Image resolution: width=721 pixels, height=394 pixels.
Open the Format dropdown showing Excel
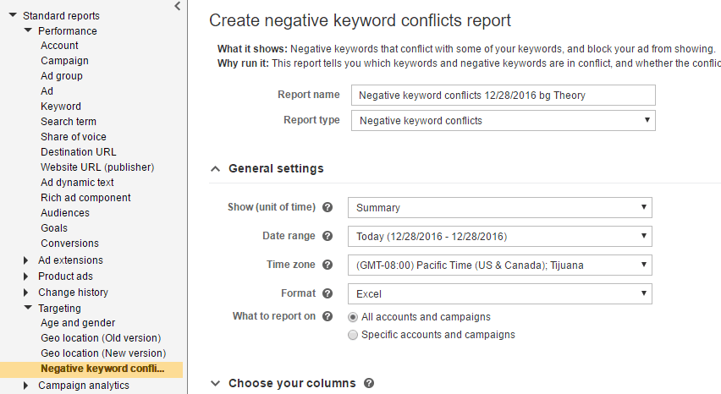pos(499,294)
